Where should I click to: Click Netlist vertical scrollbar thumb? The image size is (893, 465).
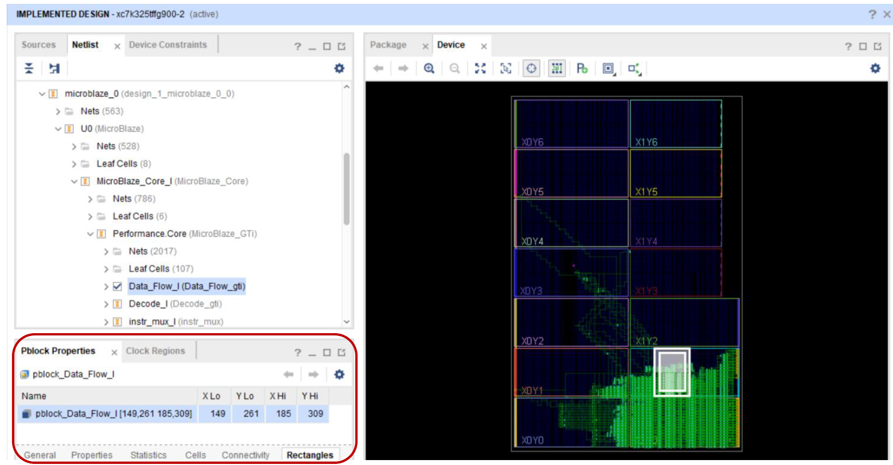(347, 189)
